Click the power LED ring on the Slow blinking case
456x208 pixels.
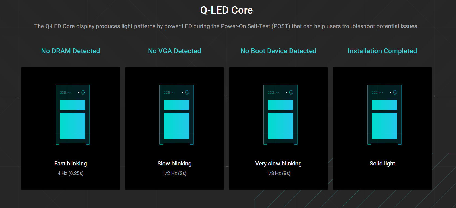pos(187,93)
